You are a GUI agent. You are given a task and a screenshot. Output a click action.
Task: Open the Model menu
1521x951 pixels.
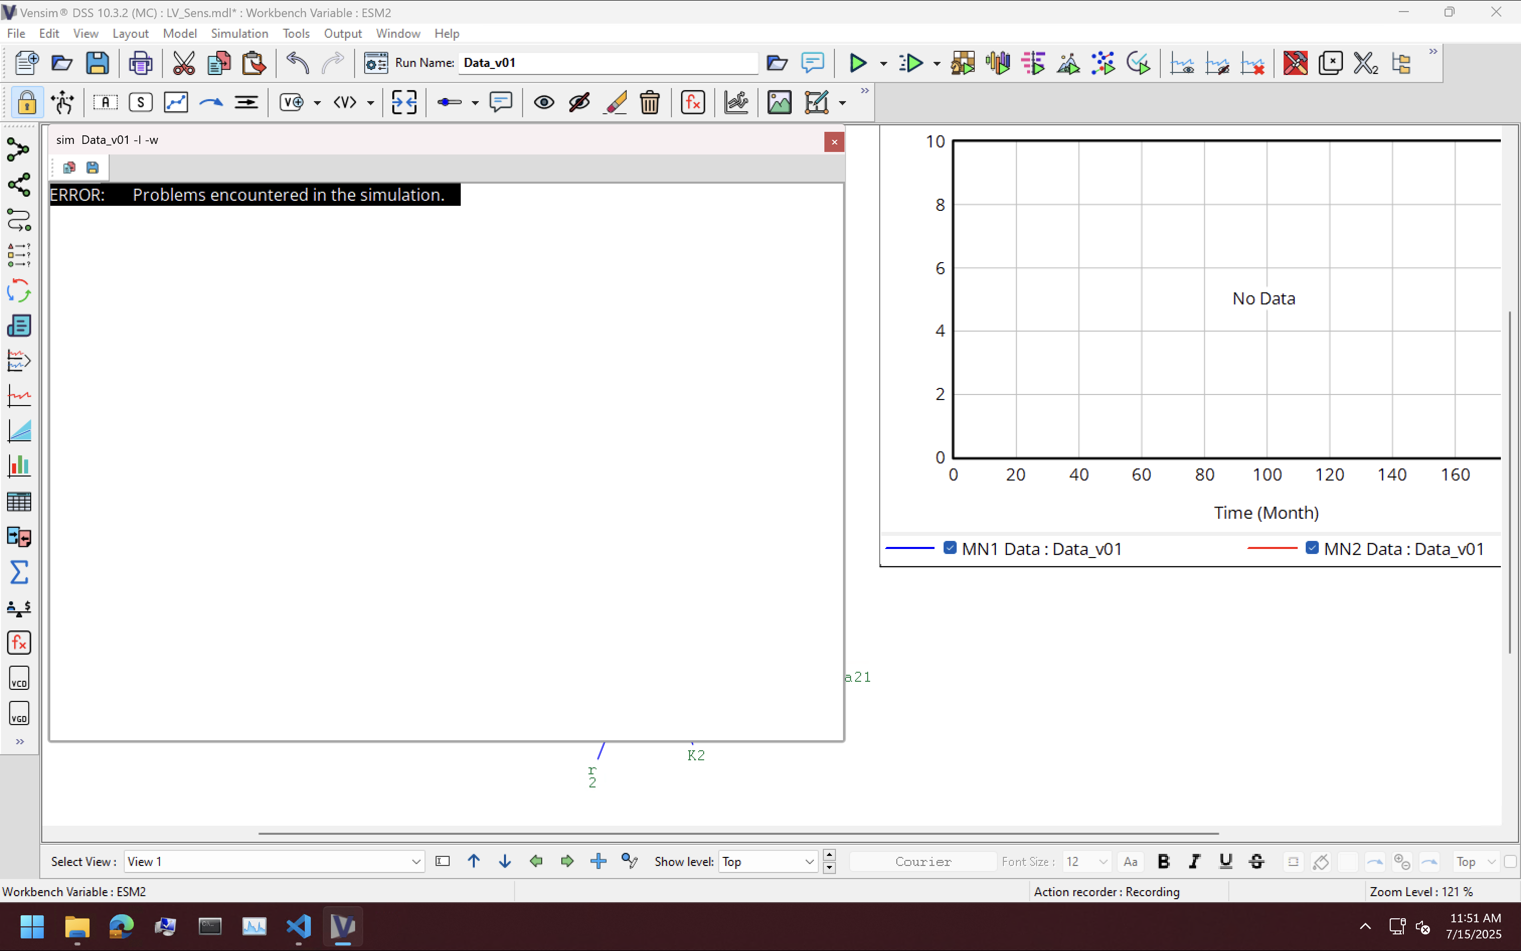180,33
